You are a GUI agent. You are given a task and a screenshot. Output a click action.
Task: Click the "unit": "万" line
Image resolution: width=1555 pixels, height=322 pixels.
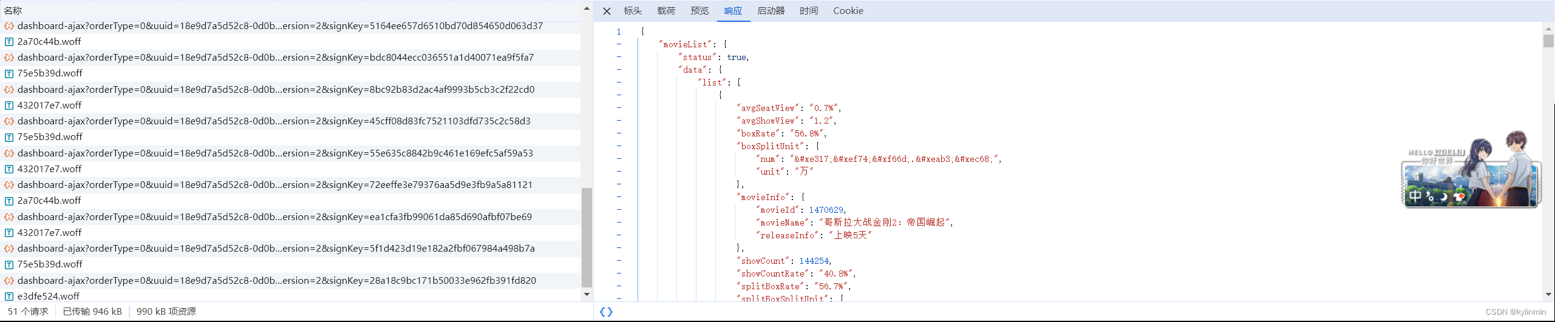[x=784, y=172]
